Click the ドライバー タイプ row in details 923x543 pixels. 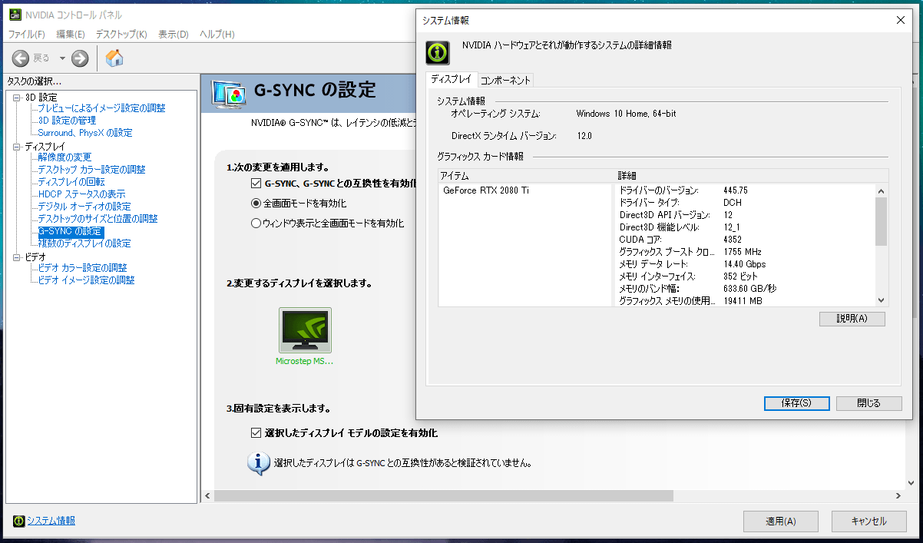pos(746,203)
